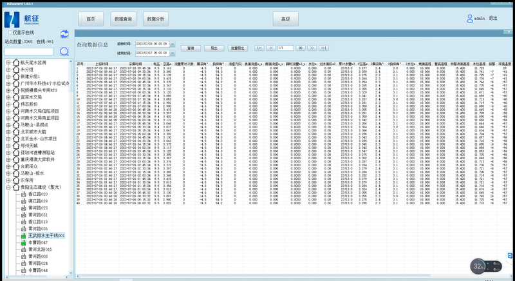515x281 pixels.
Task: Click the data table horizontal scrollbar
Action: (254, 276)
